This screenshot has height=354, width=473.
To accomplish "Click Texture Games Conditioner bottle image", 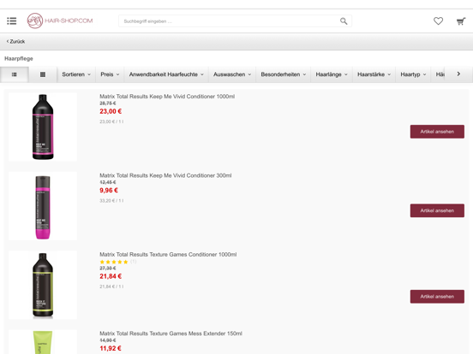I will [43, 285].
